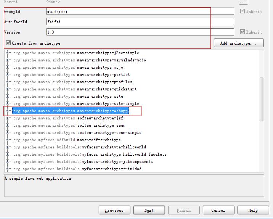Image resolution: width=273 pixels, height=219 pixels.
Task: Click into the ArtifactId text field
Action: pos(140,22)
